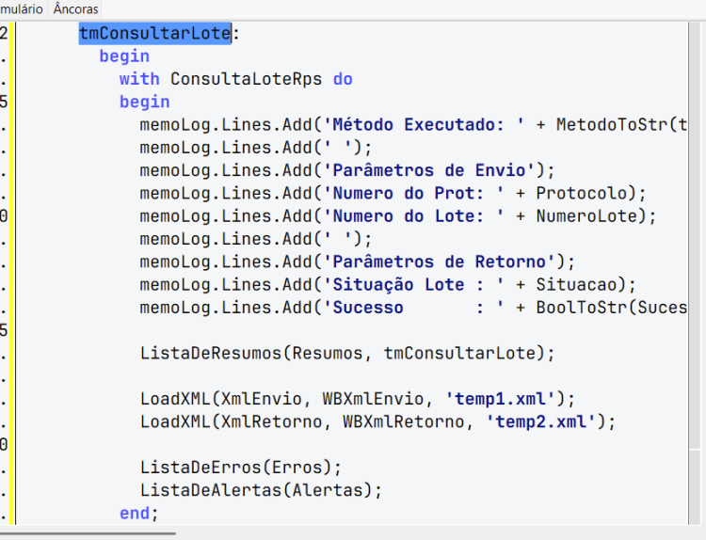
Task: Open the partially visible Formulário tab
Action: point(21,8)
